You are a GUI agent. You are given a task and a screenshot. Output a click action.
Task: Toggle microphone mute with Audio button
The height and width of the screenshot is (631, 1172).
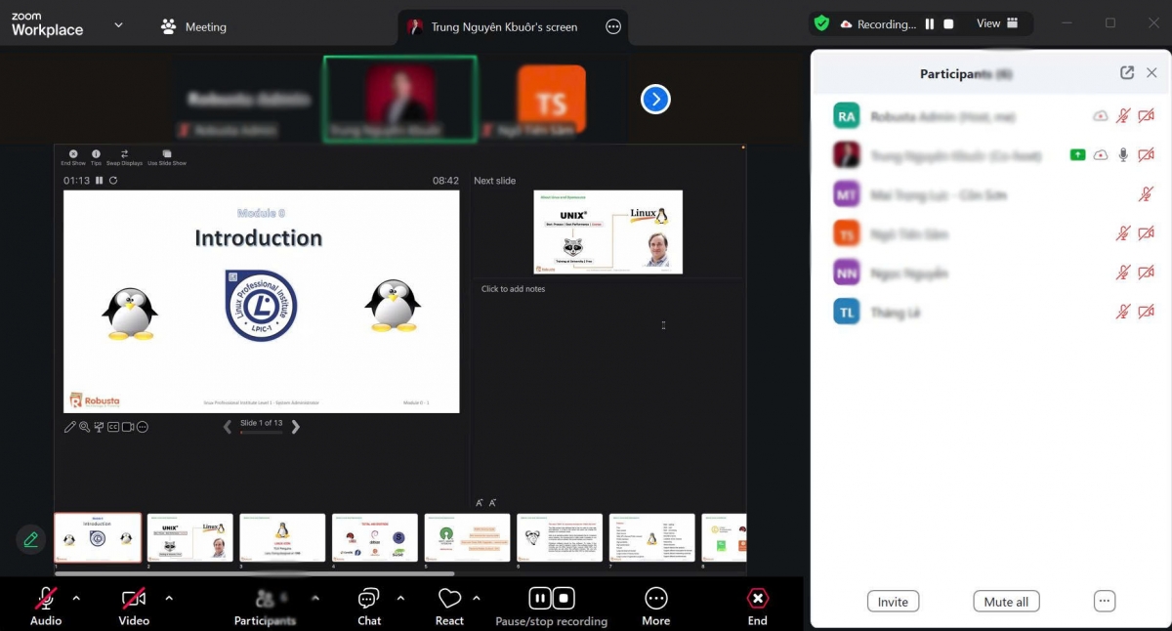45,598
